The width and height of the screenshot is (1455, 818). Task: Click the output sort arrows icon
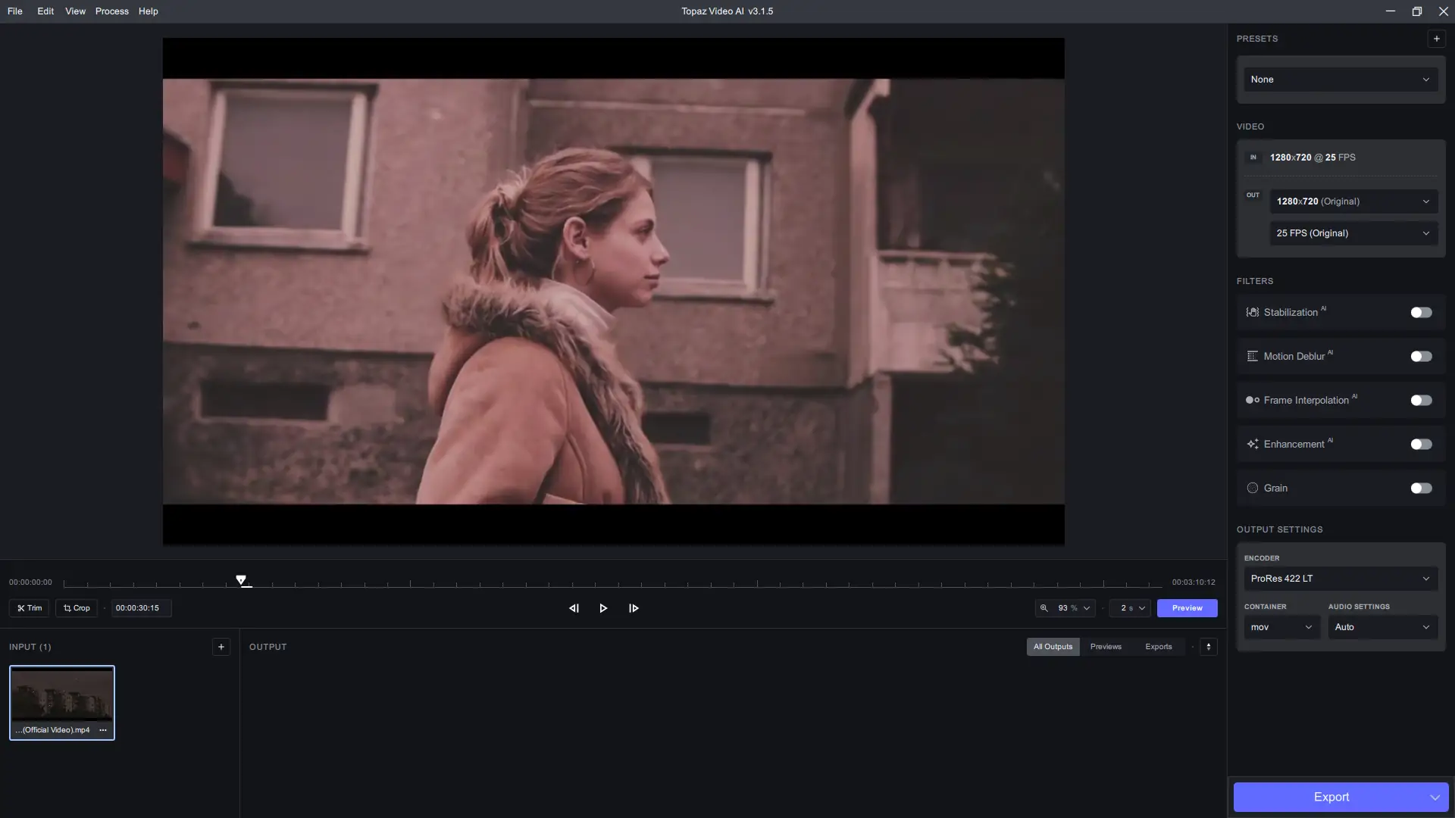[1209, 647]
